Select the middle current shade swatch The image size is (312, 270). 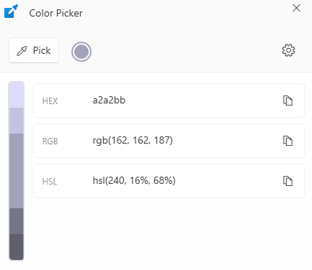pyautogui.click(x=17, y=171)
